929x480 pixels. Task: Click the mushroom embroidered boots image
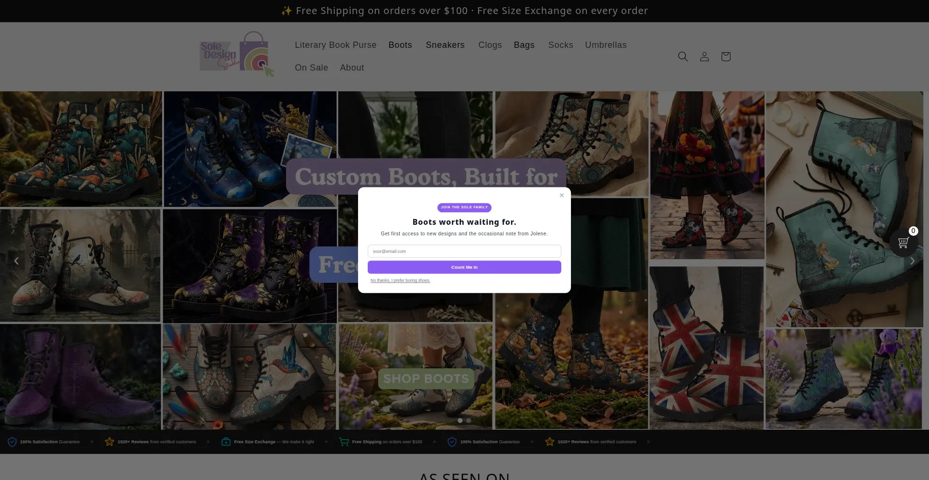coord(81,149)
